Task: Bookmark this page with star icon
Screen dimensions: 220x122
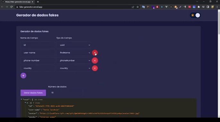Action: tap(138, 7)
